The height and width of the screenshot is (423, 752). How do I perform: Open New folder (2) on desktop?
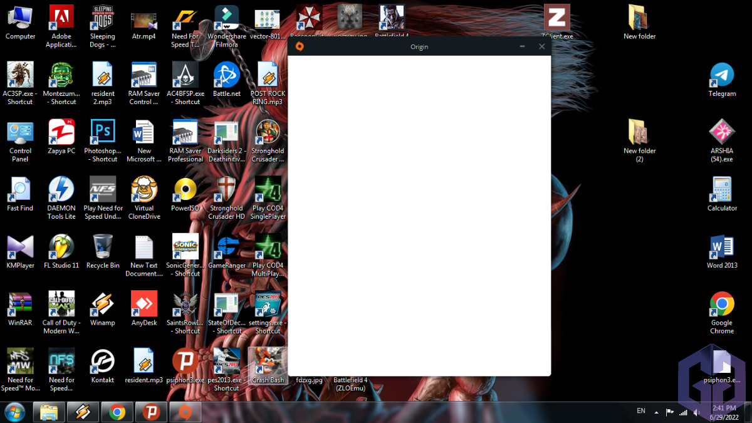tap(639, 140)
